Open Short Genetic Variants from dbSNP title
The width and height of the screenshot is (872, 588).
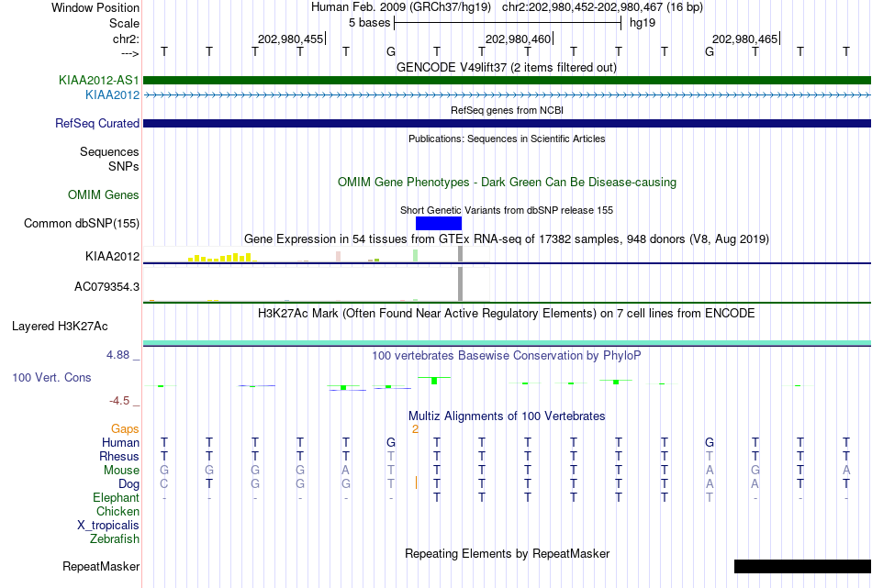pyautogui.click(x=507, y=211)
